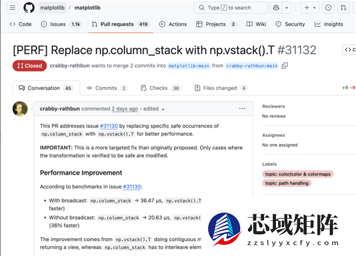Switch to the Conversation tab
The image size is (356, 256).
46,88
